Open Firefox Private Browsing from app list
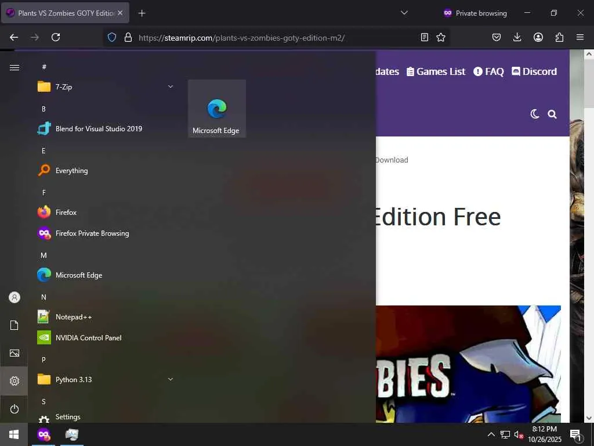This screenshot has width=594, height=446. click(x=106, y=233)
